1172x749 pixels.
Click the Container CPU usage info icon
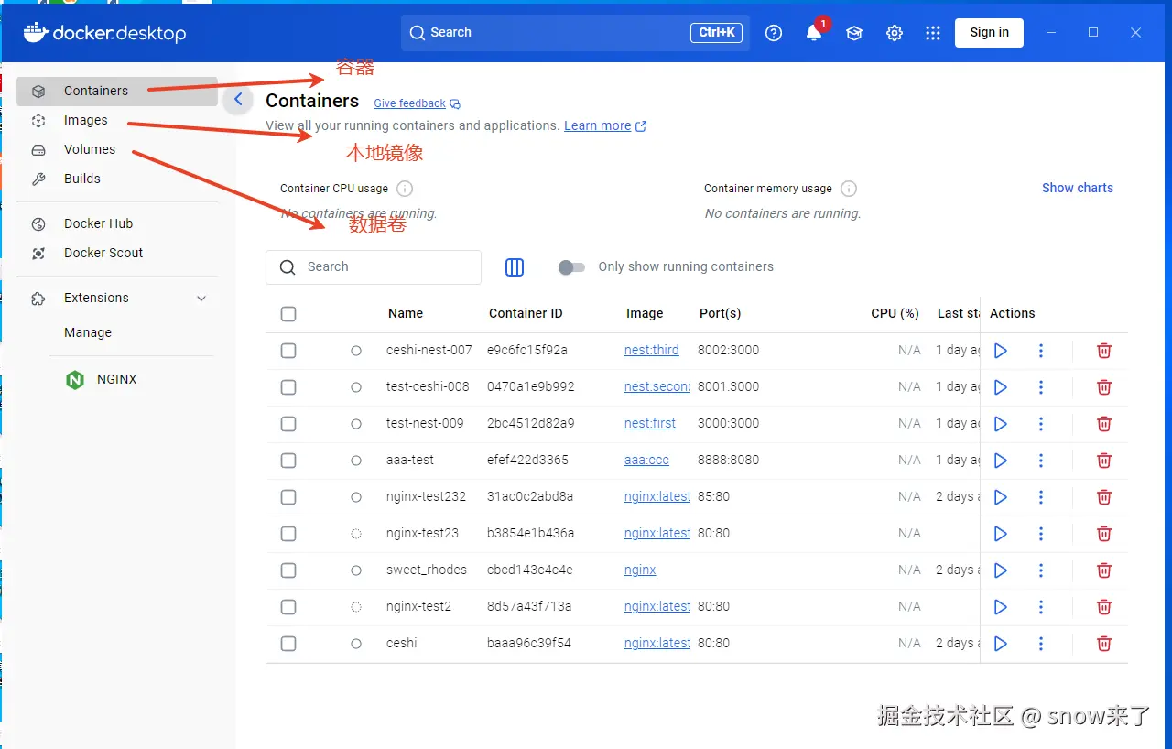click(x=405, y=189)
